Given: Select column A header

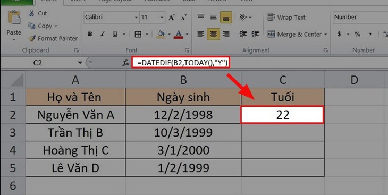Looking at the screenshot, I should point(75,80).
